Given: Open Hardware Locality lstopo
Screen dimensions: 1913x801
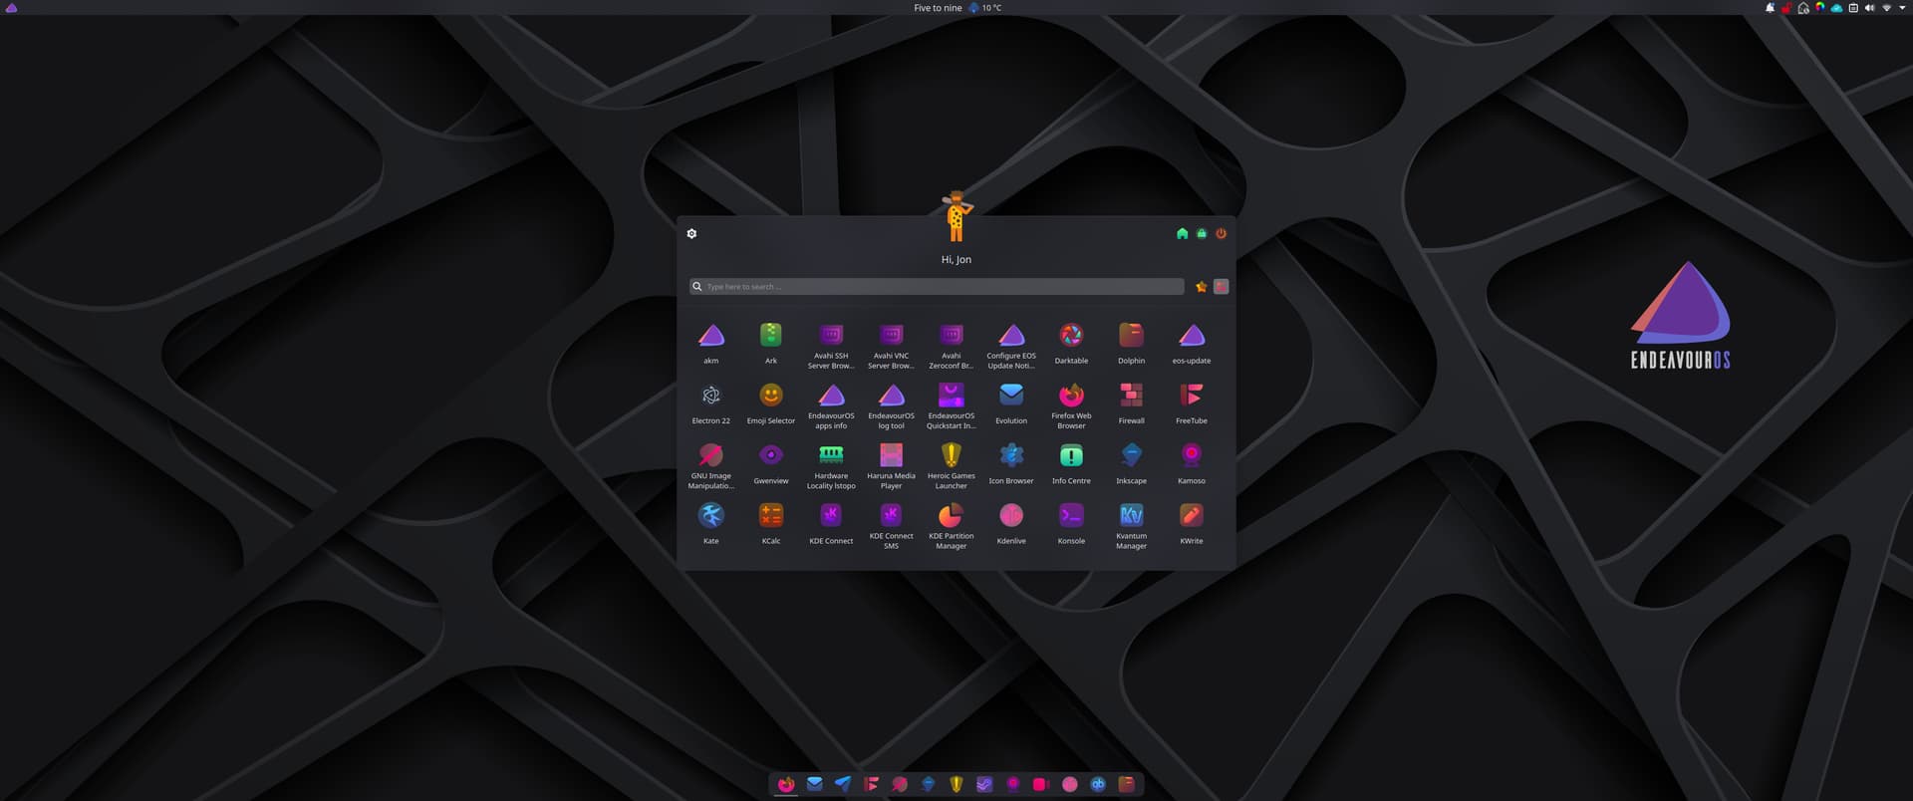Looking at the screenshot, I should (x=831, y=465).
